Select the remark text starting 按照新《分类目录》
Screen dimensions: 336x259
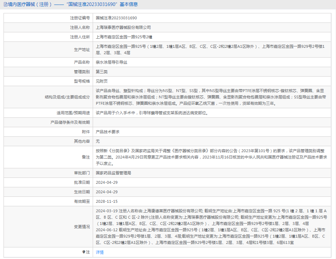[211, 157]
